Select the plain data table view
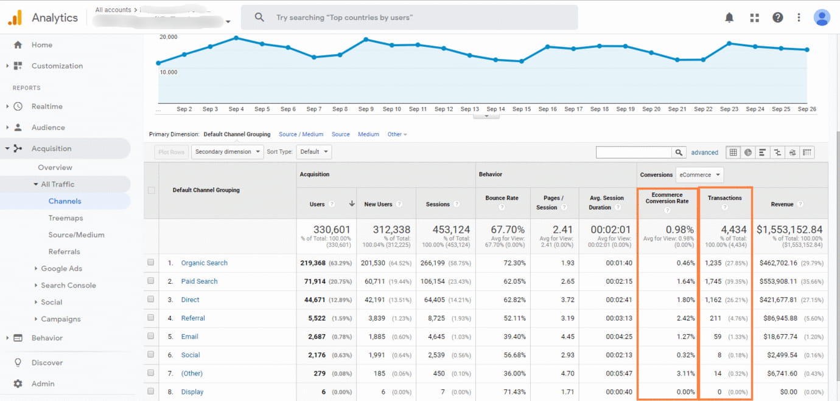 pyautogui.click(x=733, y=152)
